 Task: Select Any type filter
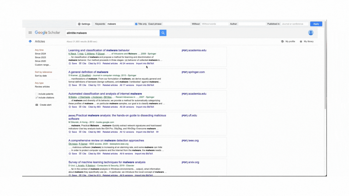[x=39, y=83]
